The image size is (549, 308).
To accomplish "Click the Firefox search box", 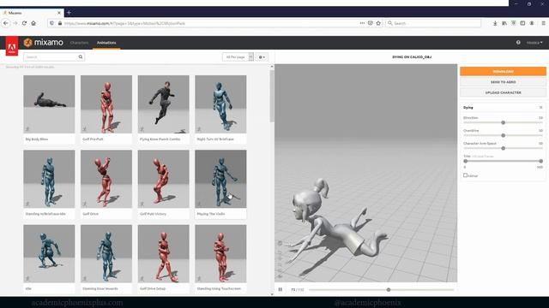I will click(433, 23).
